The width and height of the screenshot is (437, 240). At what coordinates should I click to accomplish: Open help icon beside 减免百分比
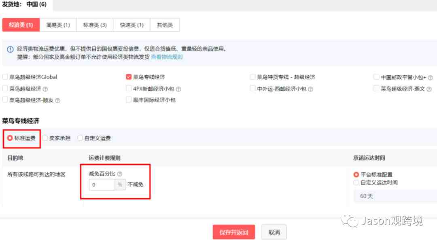(x=119, y=174)
